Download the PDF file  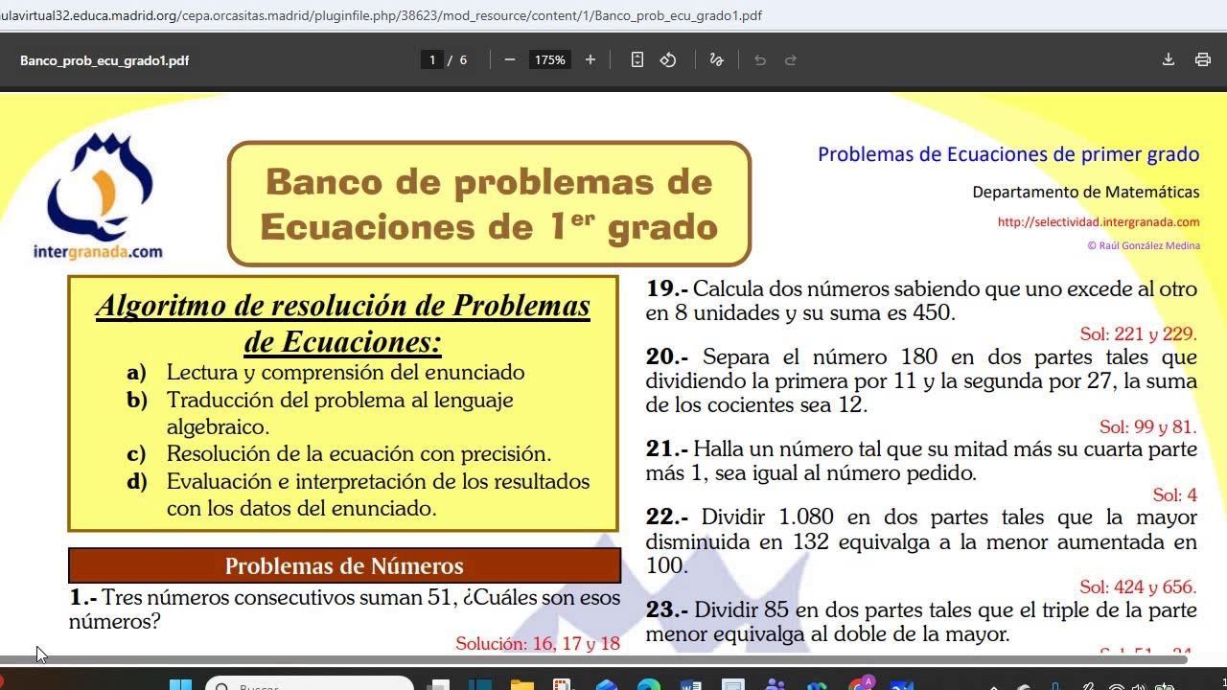(1169, 59)
